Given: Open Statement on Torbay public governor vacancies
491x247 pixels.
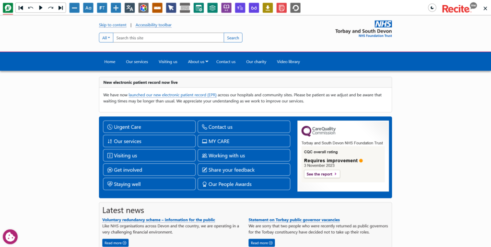Looking at the screenshot, I should point(294,220).
